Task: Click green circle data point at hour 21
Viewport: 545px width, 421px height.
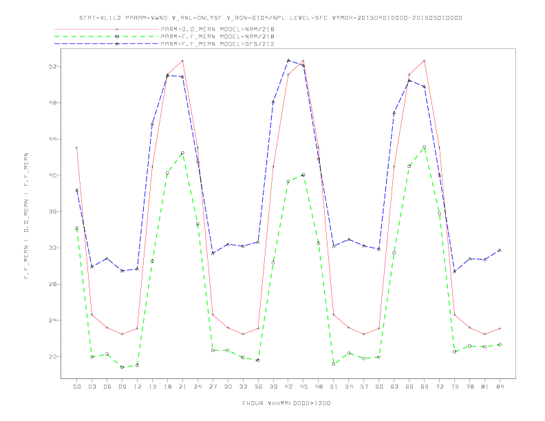Action: coord(182,153)
